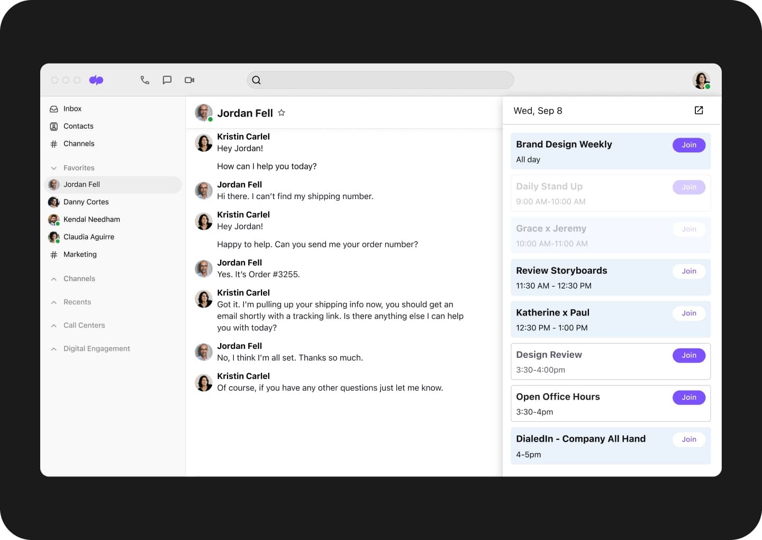
Task: Select Jordan Fell in Favorites
Action: click(113, 184)
